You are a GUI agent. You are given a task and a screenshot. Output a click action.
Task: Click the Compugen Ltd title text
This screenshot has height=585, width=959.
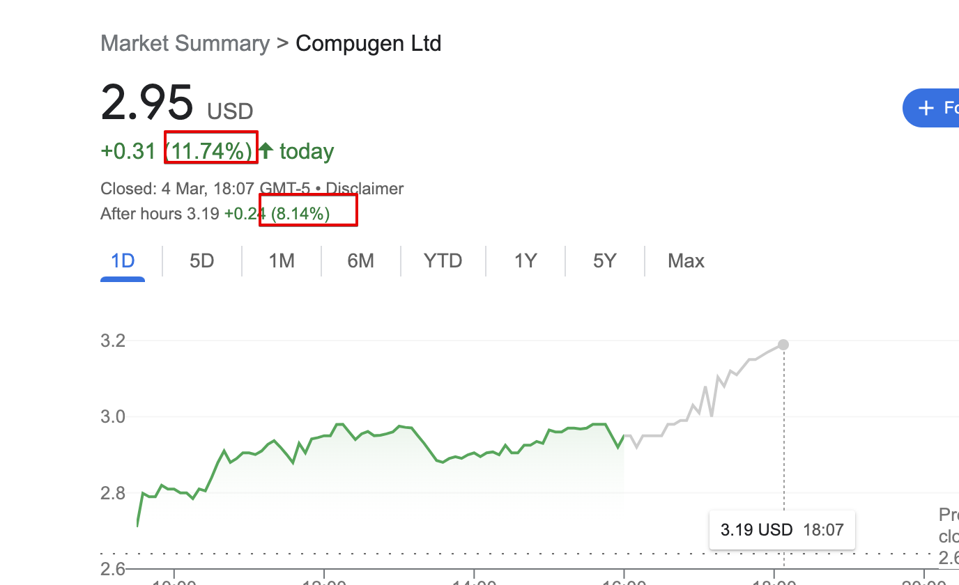(368, 43)
